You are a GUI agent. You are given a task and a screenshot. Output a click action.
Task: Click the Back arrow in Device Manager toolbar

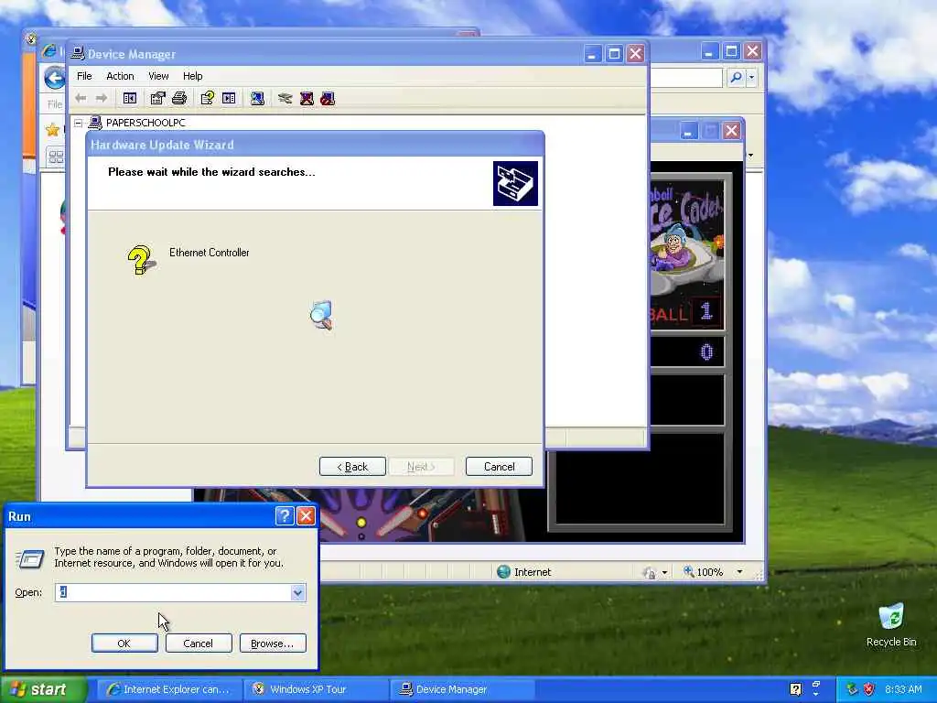click(81, 98)
